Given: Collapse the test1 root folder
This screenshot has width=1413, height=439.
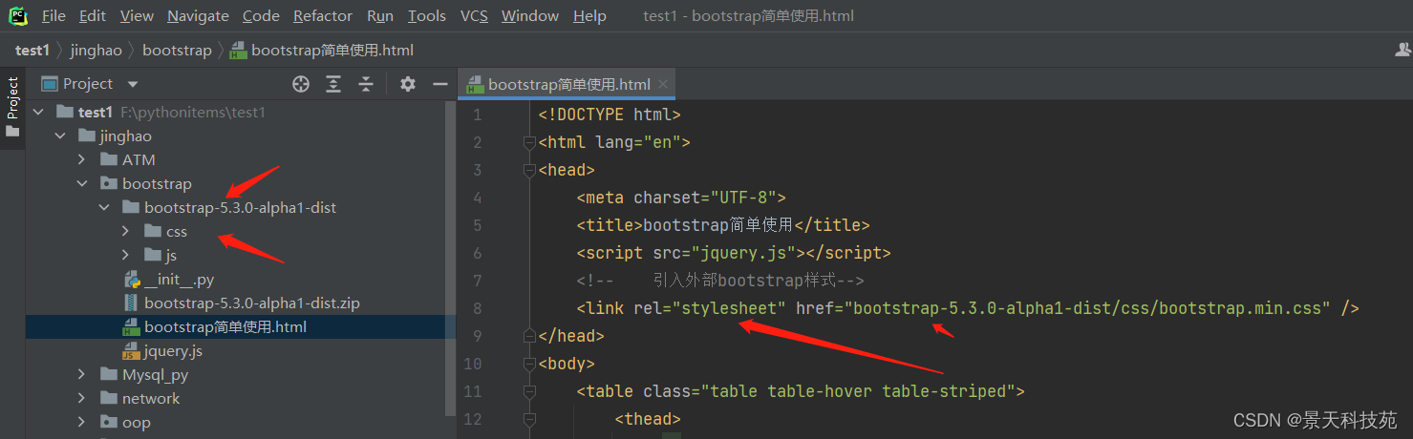Looking at the screenshot, I should click(38, 113).
